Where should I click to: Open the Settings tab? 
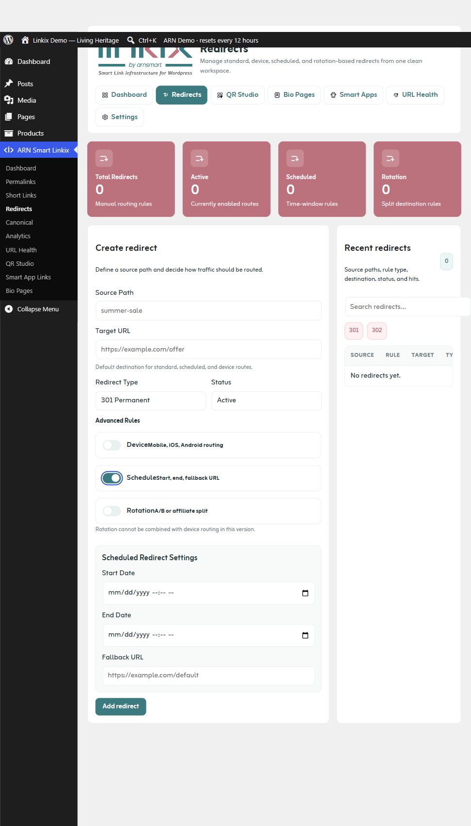120,117
